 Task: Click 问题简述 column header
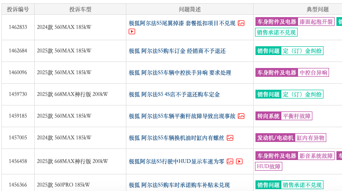[x=190, y=9]
